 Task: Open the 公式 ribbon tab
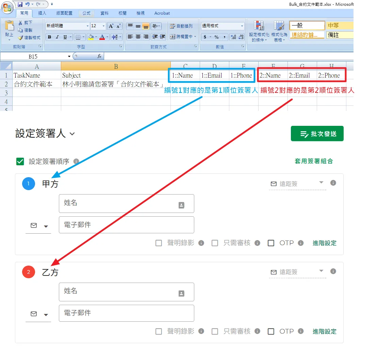point(86,13)
